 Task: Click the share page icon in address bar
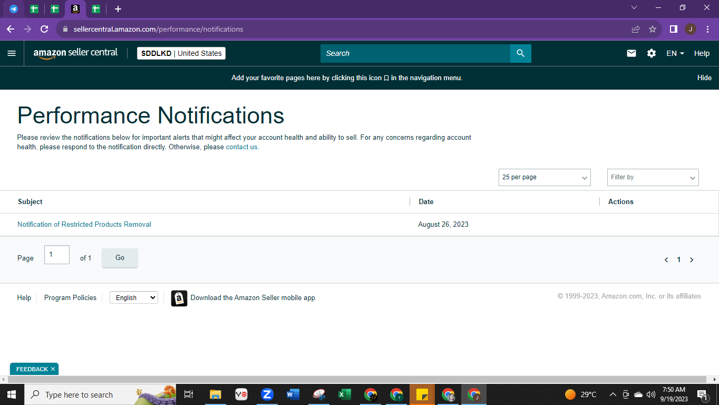[x=636, y=29]
